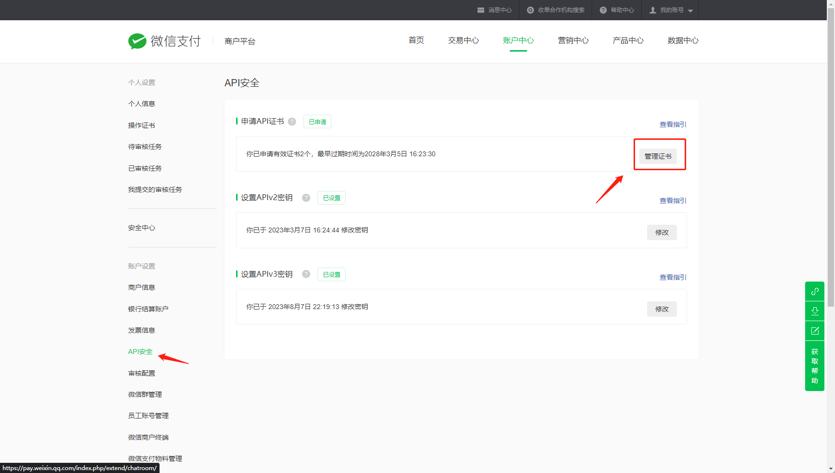Open 查看指引 link for APIv3 key
Screen dimensions: 835x473
point(673,277)
